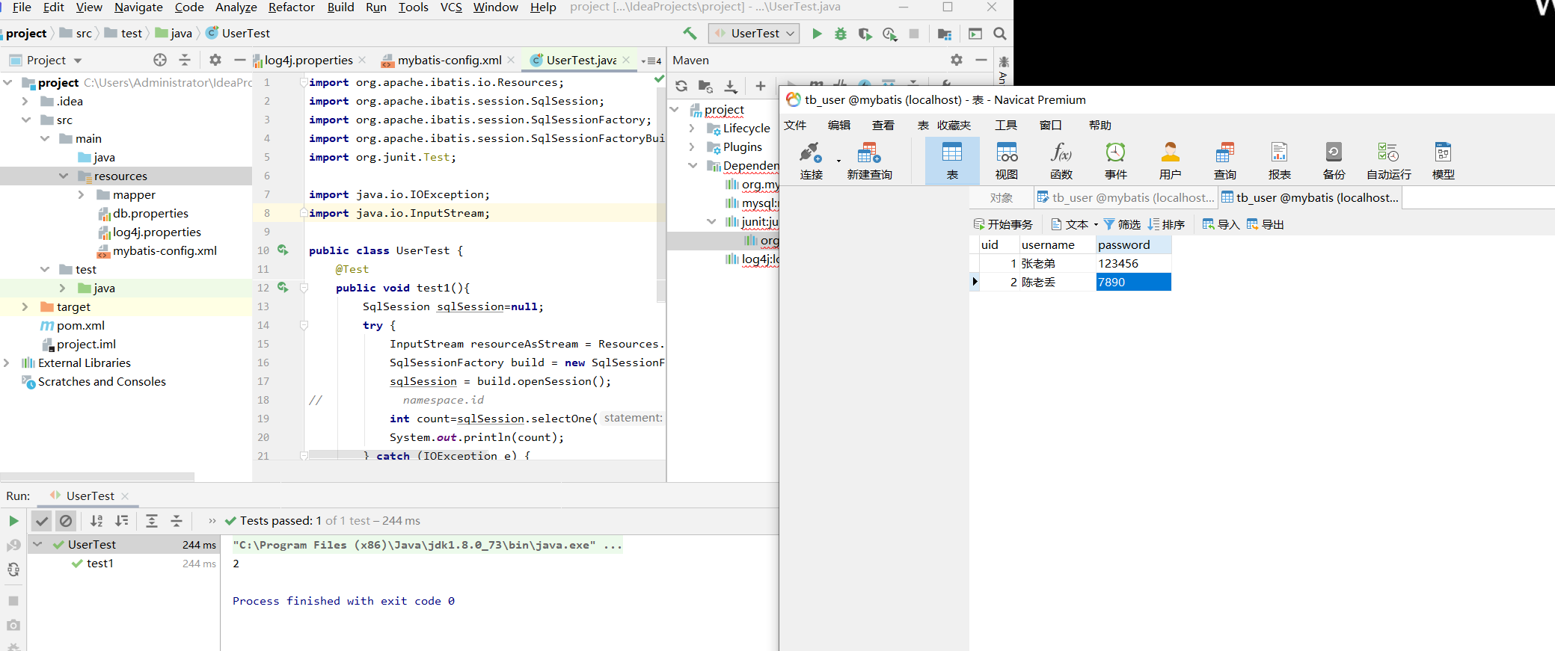Viewport: 1555px width, 651px height.
Task: Open Navicat 事件 event icon
Action: pos(1116,161)
